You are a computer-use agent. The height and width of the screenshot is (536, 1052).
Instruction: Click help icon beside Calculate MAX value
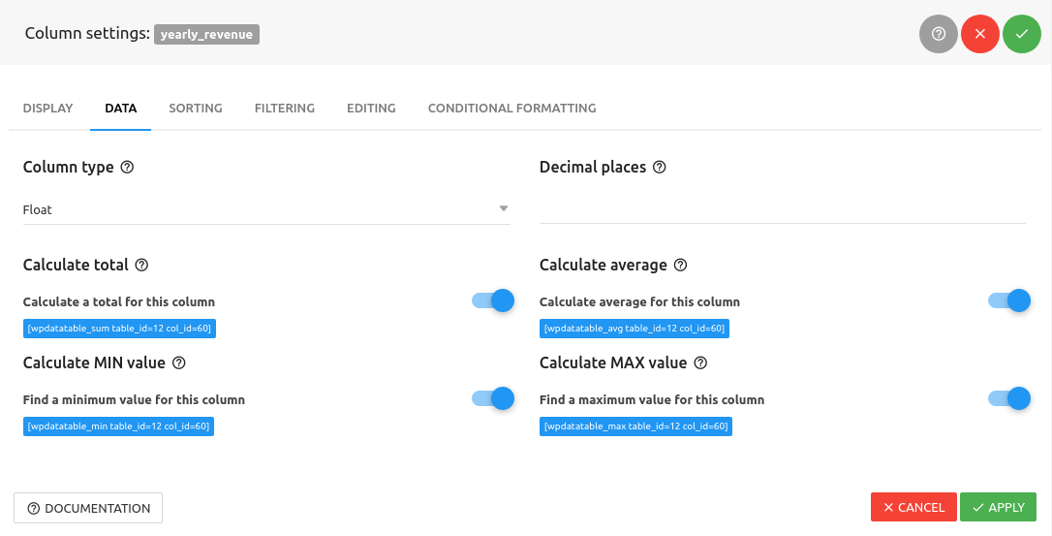pos(700,363)
